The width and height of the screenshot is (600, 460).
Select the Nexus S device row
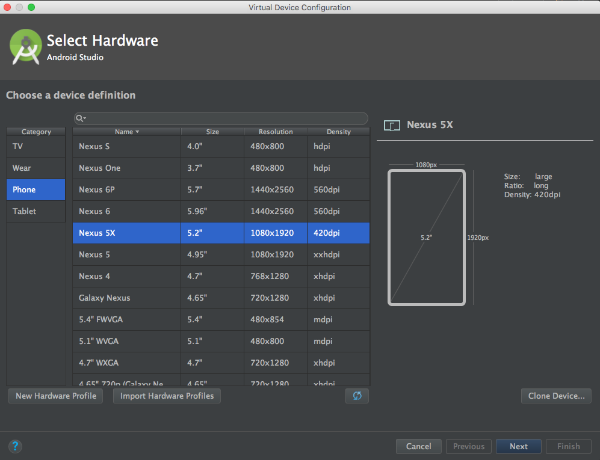(221, 147)
